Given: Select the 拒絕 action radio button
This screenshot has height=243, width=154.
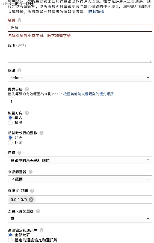Looking at the screenshot, I should [10, 143].
